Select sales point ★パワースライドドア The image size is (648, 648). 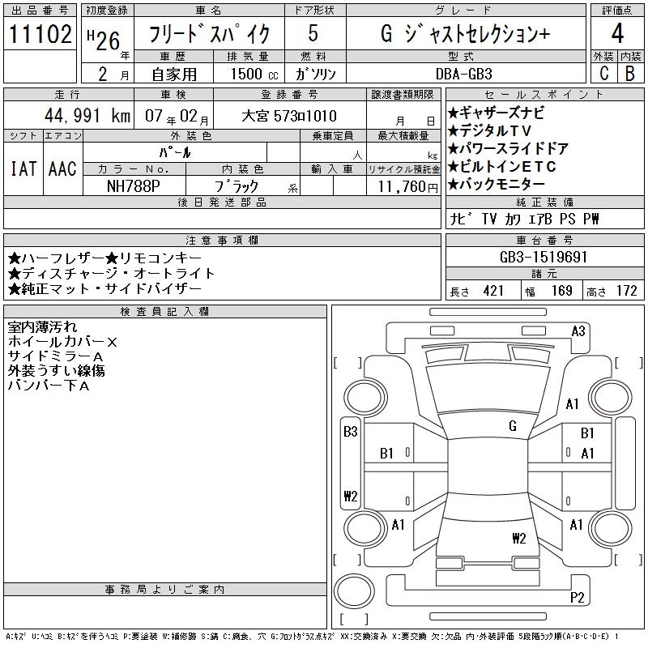pyautogui.click(x=509, y=148)
